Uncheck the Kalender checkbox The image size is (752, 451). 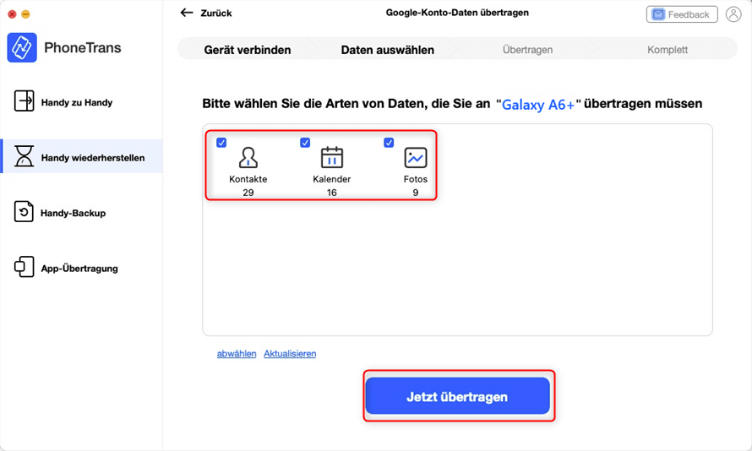pyautogui.click(x=305, y=143)
